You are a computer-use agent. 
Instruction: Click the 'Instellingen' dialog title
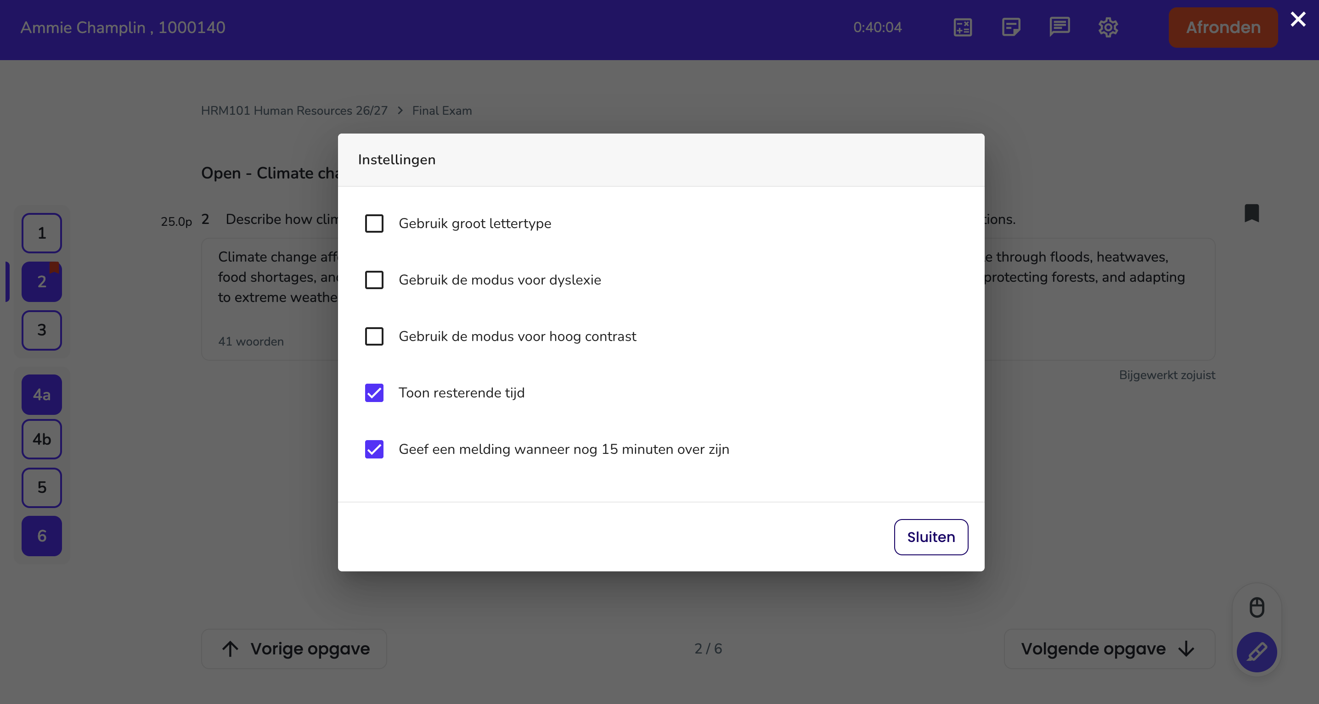396,160
